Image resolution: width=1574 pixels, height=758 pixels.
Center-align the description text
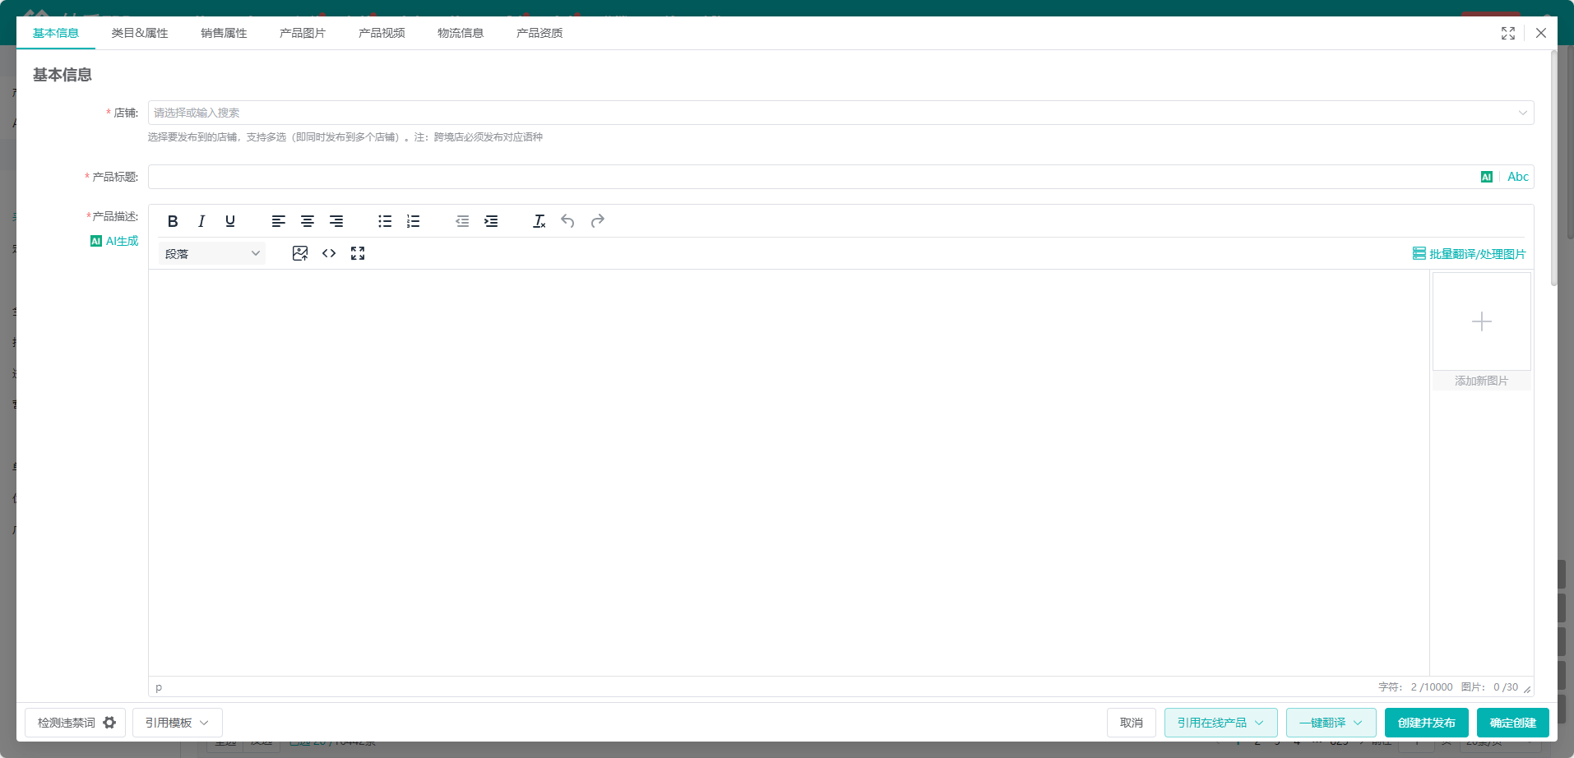click(308, 221)
